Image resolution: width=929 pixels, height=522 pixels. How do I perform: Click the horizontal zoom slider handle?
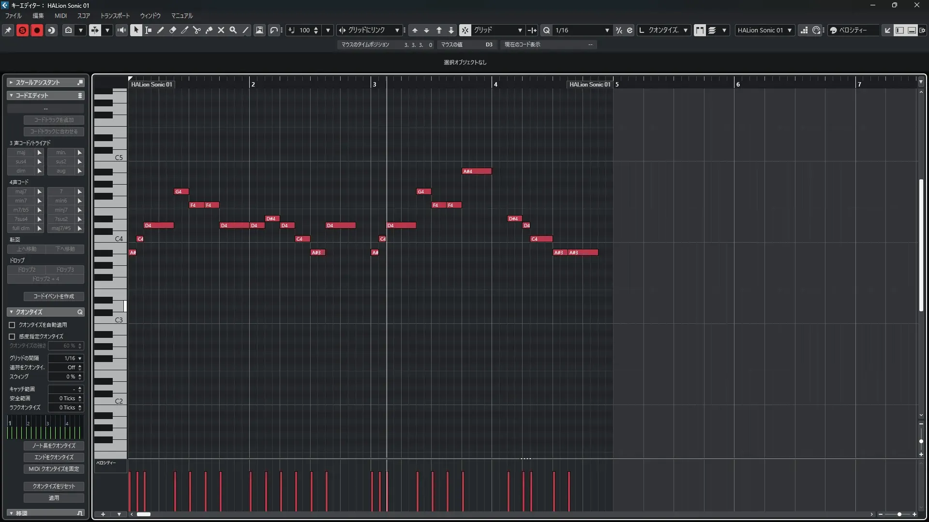click(899, 514)
